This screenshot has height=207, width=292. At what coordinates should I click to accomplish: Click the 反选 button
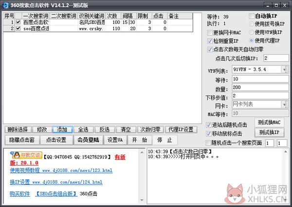pos(105,130)
